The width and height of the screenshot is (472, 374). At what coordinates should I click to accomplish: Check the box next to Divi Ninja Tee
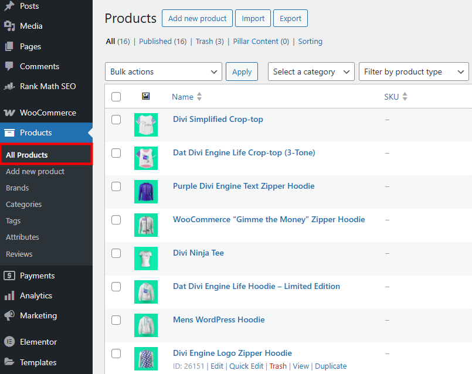pos(116,252)
